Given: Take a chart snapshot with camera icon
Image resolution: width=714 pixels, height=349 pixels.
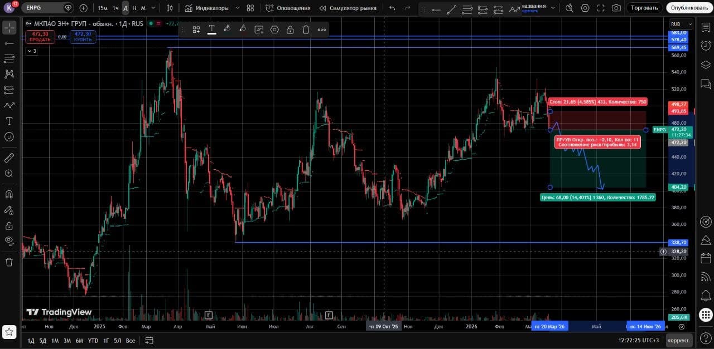Looking at the screenshot, I should [x=616, y=8].
